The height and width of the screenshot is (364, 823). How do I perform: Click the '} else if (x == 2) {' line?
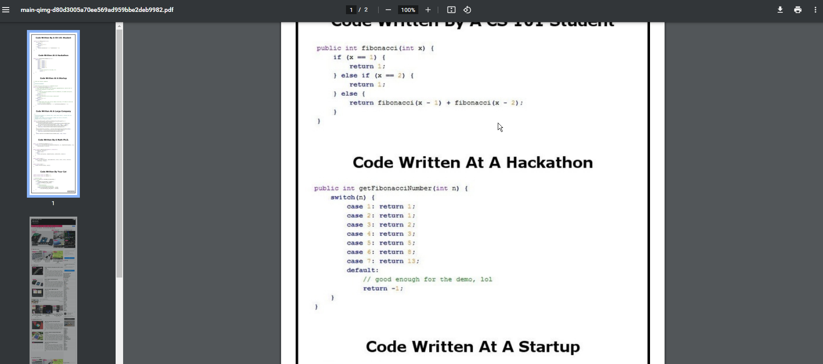pos(373,75)
